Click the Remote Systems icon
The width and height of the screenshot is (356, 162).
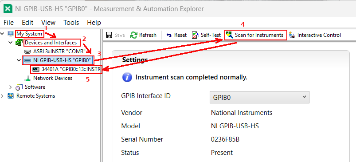pyautogui.click(x=11, y=96)
